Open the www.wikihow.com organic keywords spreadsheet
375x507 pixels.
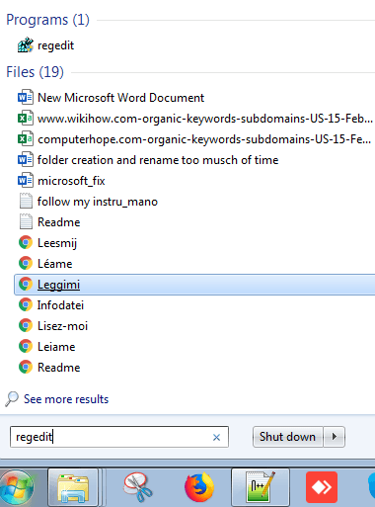pyautogui.click(x=205, y=119)
